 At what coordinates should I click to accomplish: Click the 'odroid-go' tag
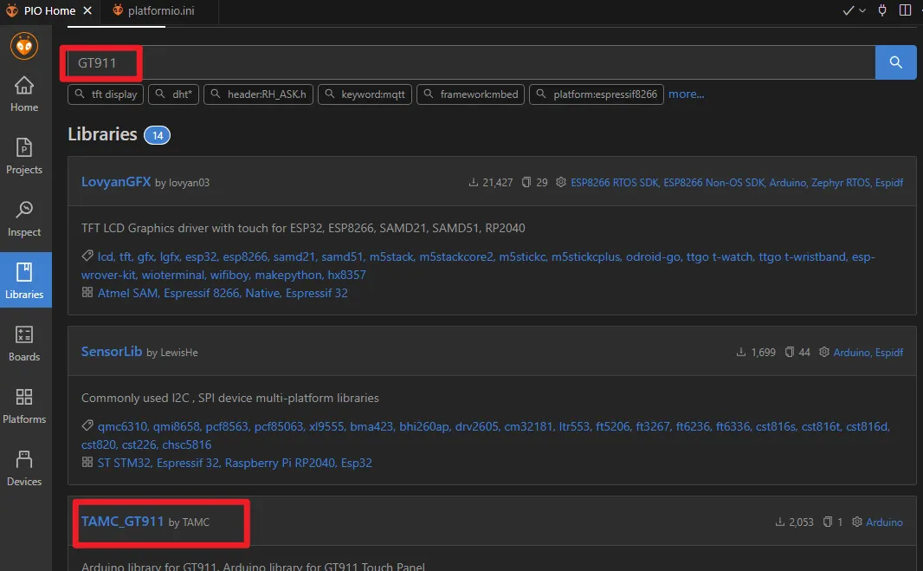click(654, 257)
